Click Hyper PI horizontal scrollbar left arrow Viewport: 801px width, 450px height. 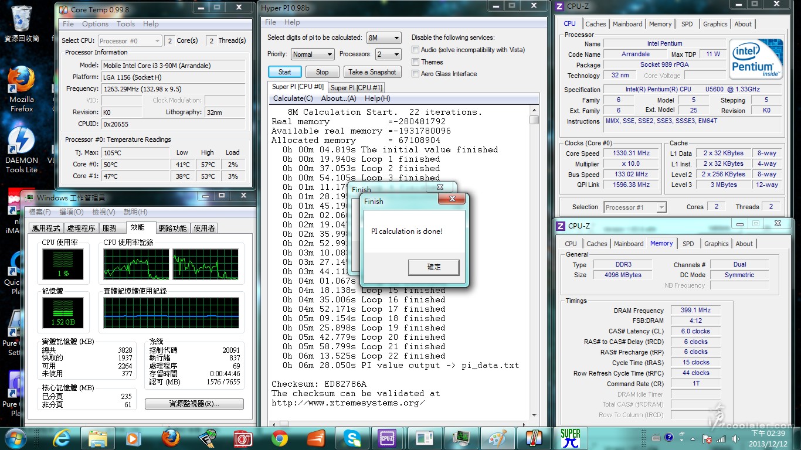(x=273, y=424)
